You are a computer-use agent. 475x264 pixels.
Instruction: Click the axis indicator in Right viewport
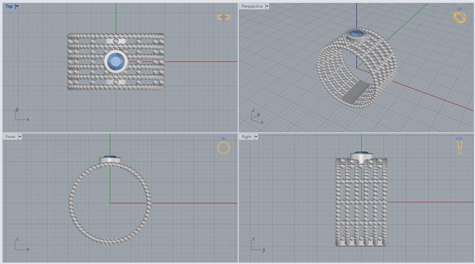coord(258,245)
